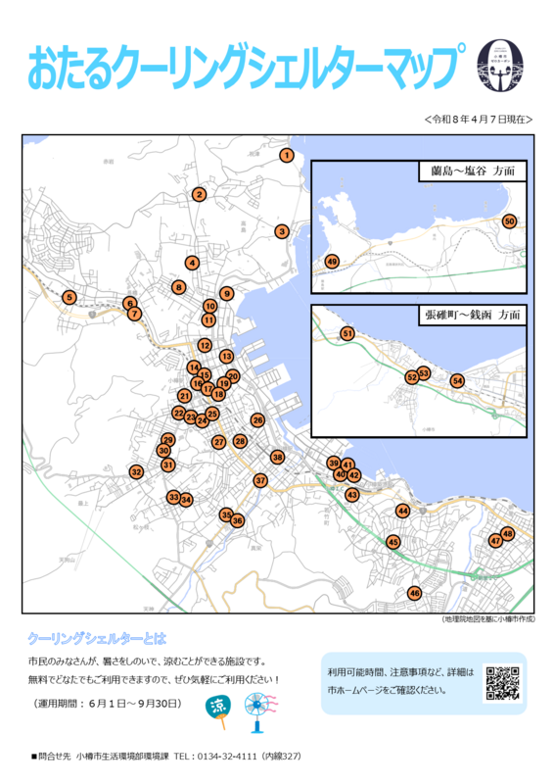This screenshot has width=554, height=784.
Task: Click map marker number 1
Action: 286,156
